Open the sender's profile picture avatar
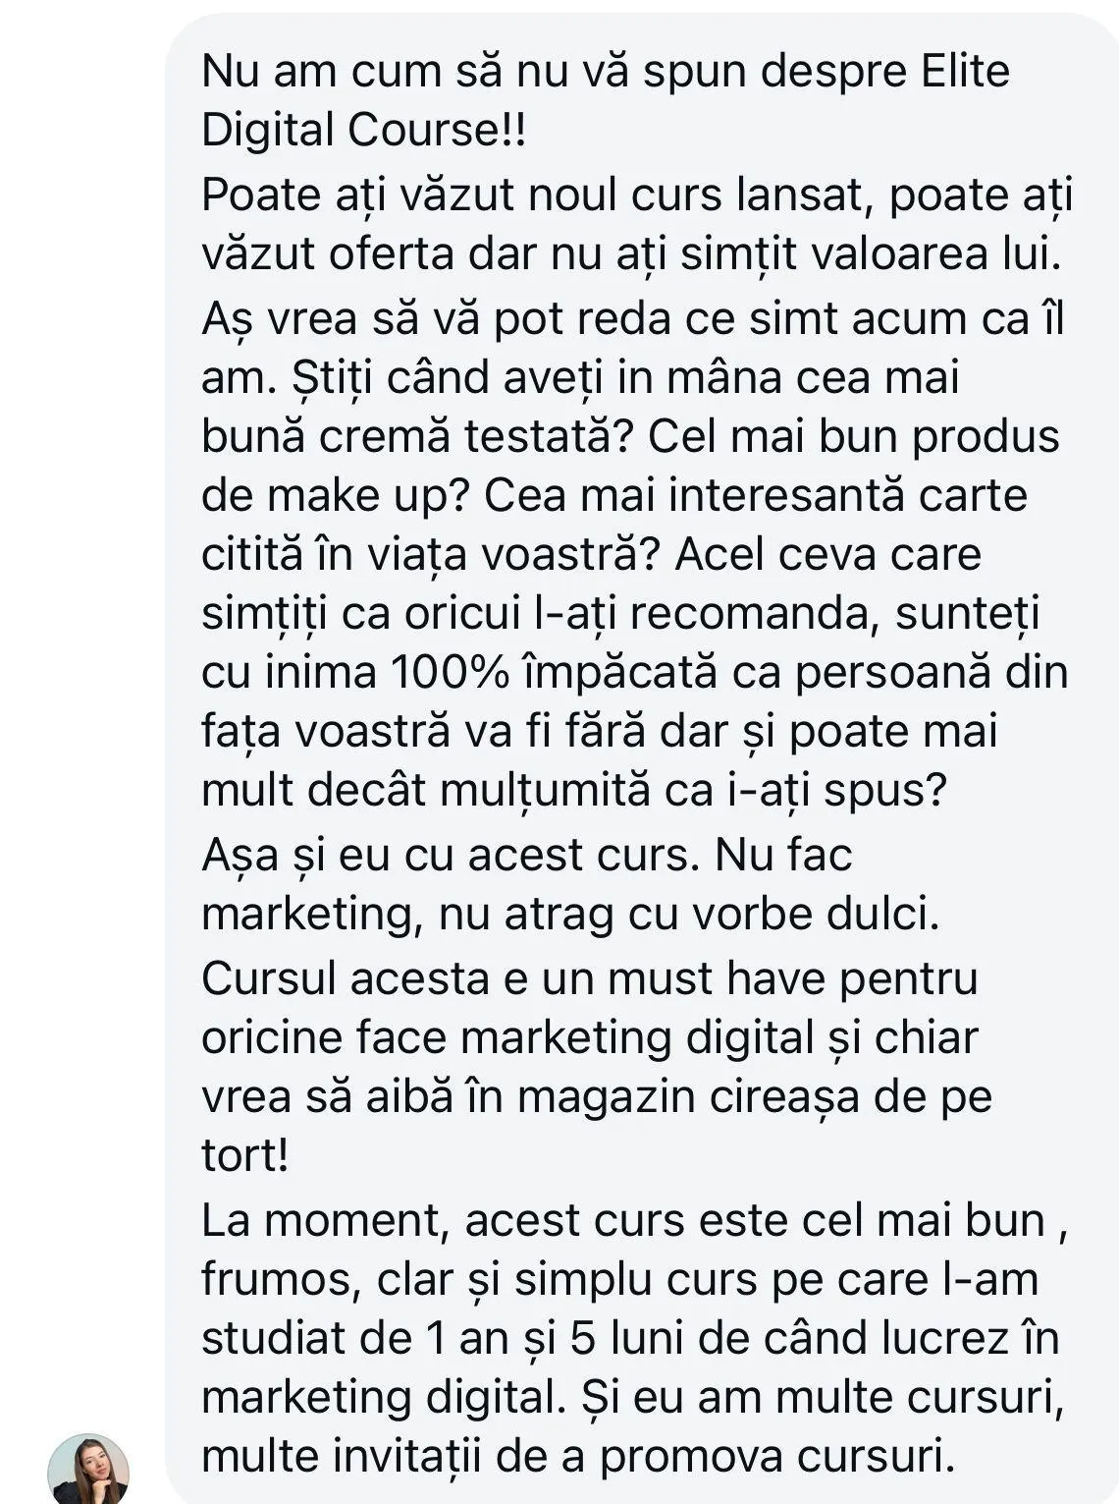Image resolution: width=1119 pixels, height=1504 pixels. pos(88,1470)
